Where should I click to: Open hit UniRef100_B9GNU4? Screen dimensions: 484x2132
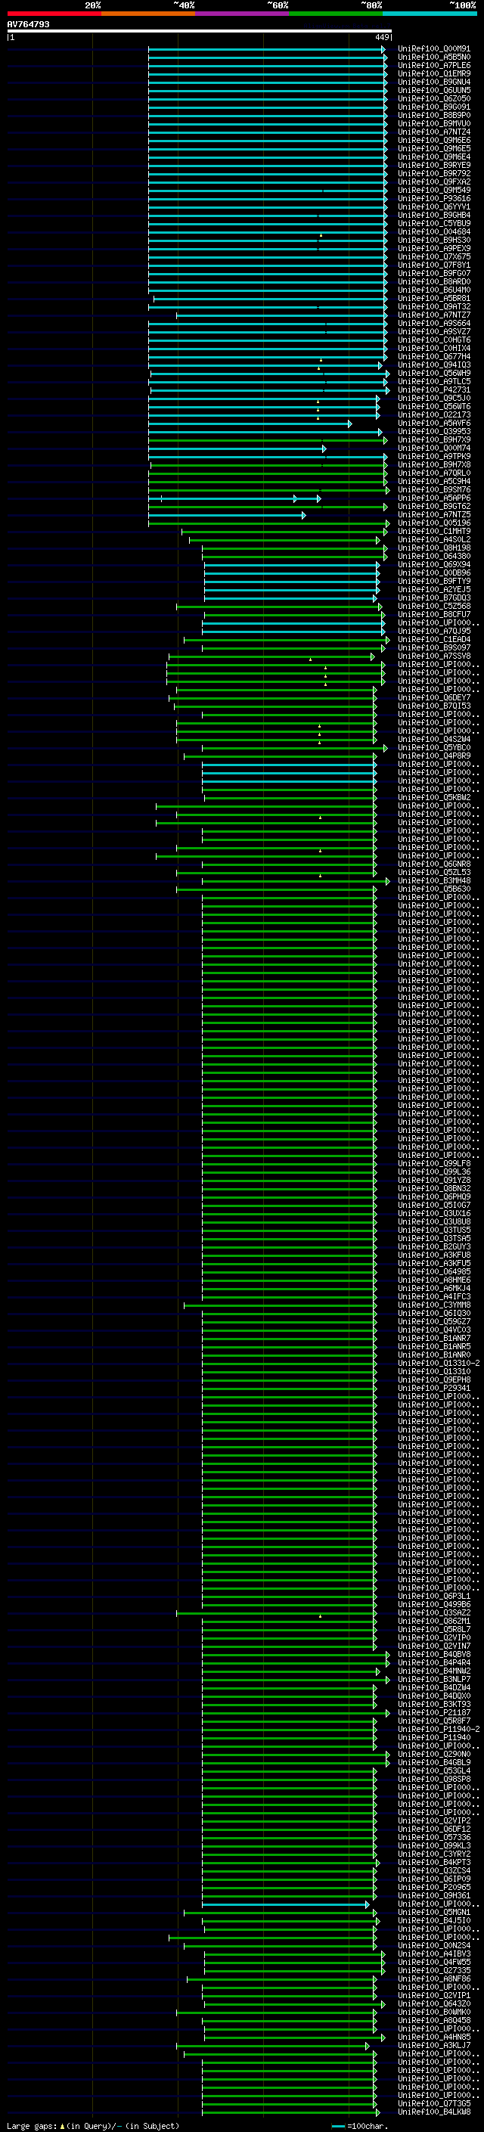[x=433, y=82]
